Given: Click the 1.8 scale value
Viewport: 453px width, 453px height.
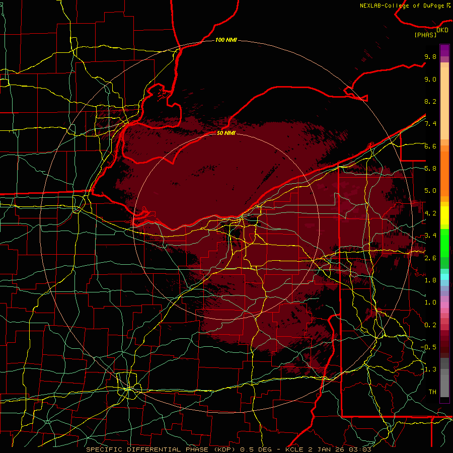Looking at the screenshot, I should pyautogui.click(x=430, y=280).
